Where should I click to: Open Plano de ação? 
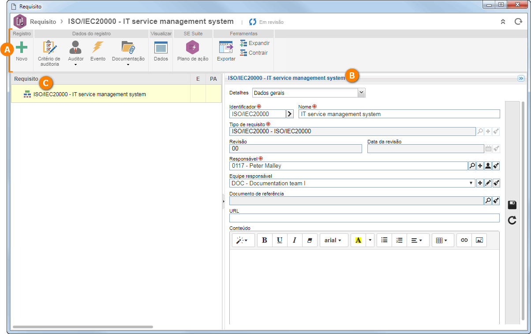[193, 51]
